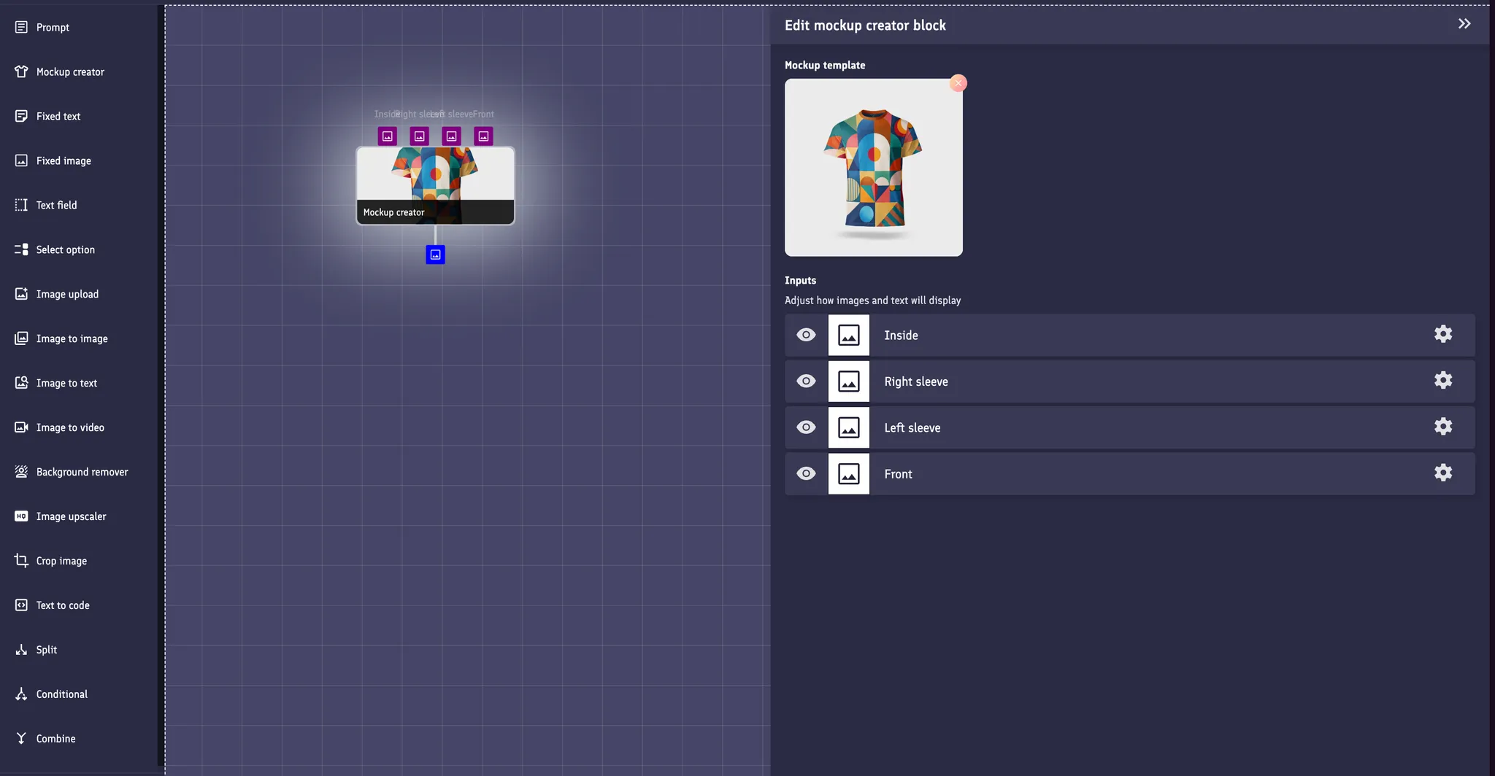Click the Conditional block icon
Image resolution: width=1495 pixels, height=776 pixels.
(21, 694)
